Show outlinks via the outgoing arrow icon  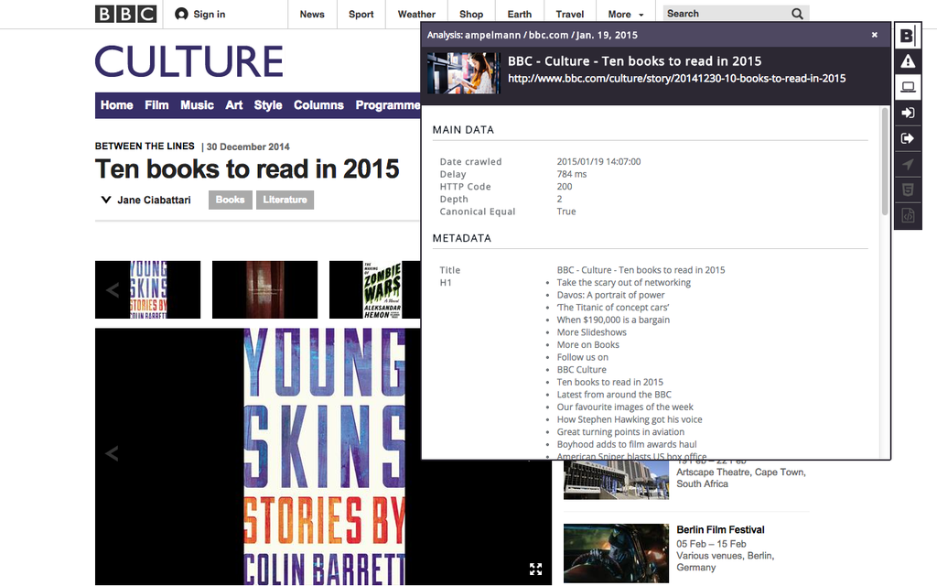pyautogui.click(x=907, y=139)
